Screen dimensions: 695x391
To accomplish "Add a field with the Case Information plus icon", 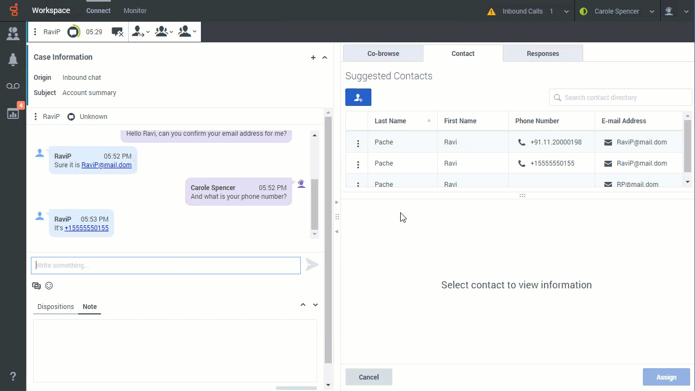I will (313, 58).
